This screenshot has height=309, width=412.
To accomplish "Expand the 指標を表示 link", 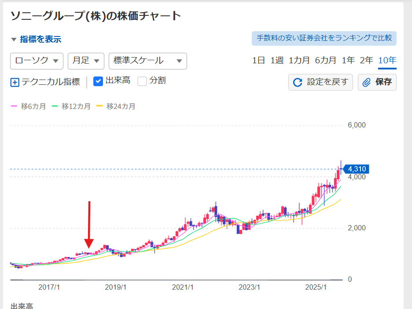I will point(40,40).
